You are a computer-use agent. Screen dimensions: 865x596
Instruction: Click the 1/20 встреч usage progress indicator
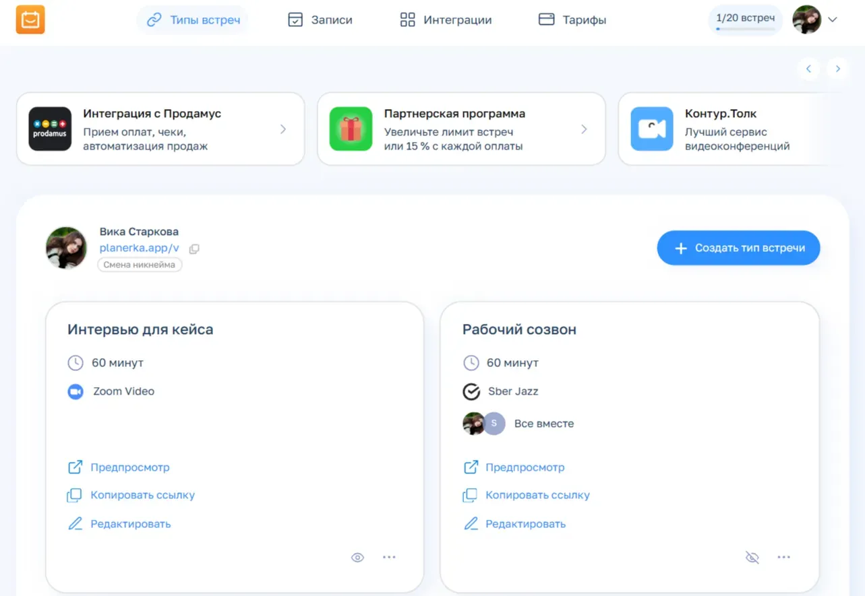[x=745, y=20]
